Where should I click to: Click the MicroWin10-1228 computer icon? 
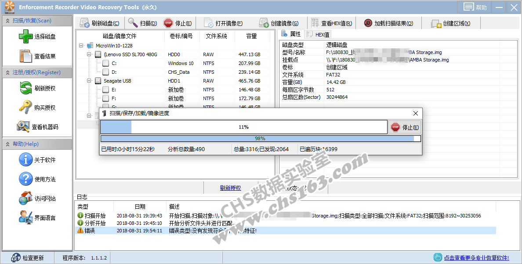(x=90, y=46)
